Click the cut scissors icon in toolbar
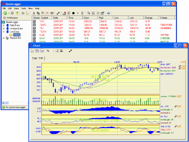 (x=34, y=13)
